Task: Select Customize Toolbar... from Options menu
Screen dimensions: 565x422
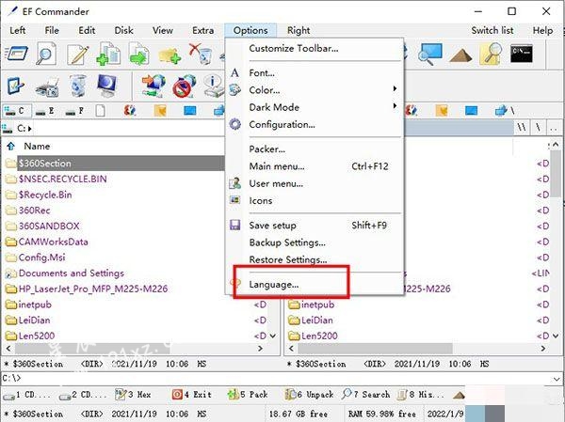Action: pos(315,48)
